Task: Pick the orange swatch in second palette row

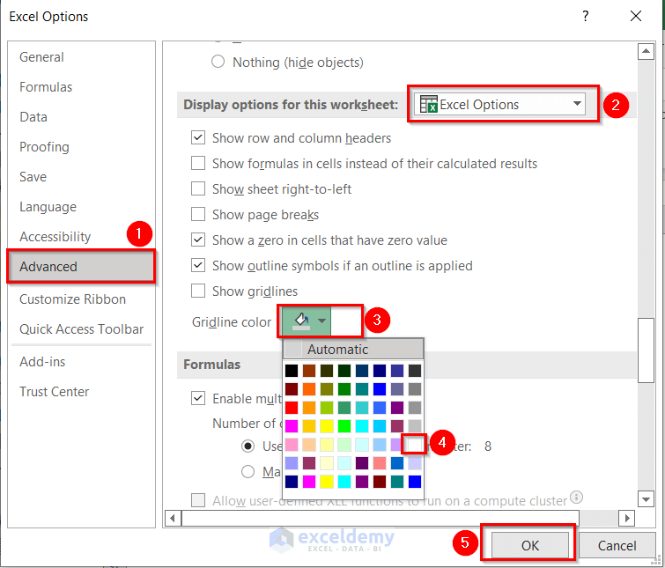Action: pos(309,388)
